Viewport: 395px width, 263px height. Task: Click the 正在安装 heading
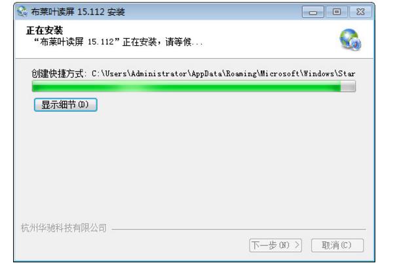(45, 31)
